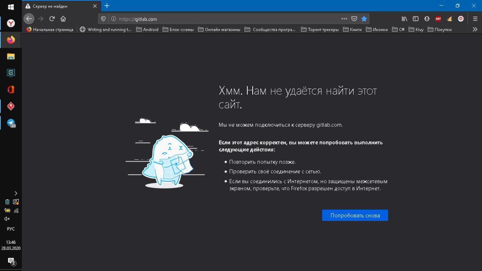This screenshot has width=482, height=271.
Task: Go back with the back arrow
Action: (x=29, y=19)
